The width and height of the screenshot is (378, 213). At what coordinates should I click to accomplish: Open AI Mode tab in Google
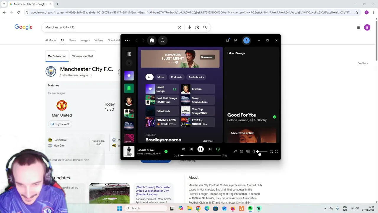[x=50, y=40]
